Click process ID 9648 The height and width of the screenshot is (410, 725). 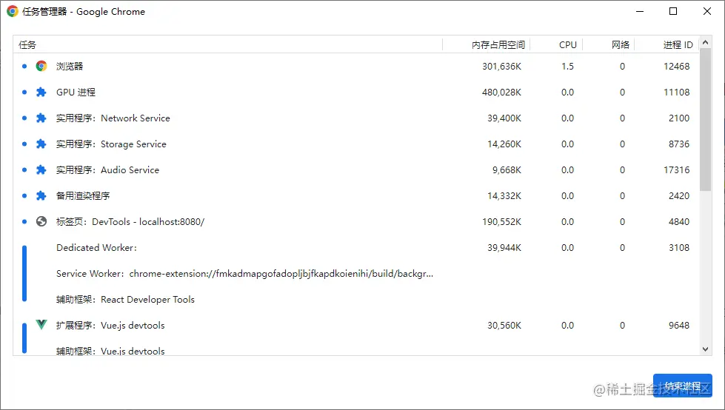pyautogui.click(x=679, y=325)
